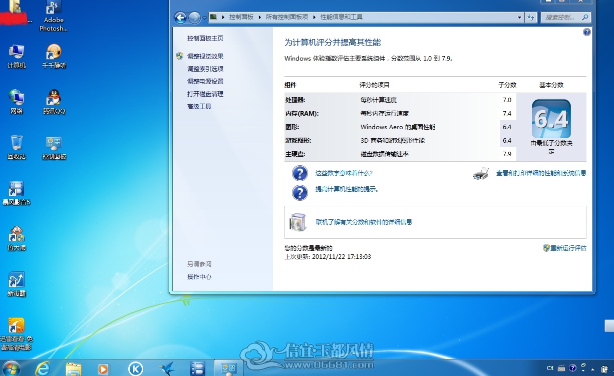Click the software box icon beside 联机了解
Screen dimensions: 614x376
(298, 222)
